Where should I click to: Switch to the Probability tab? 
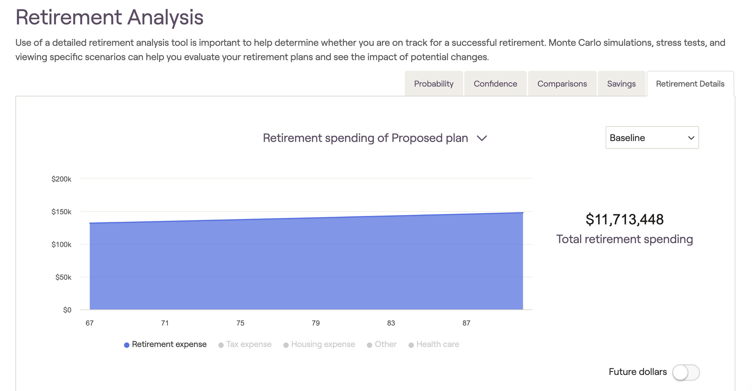(x=434, y=83)
